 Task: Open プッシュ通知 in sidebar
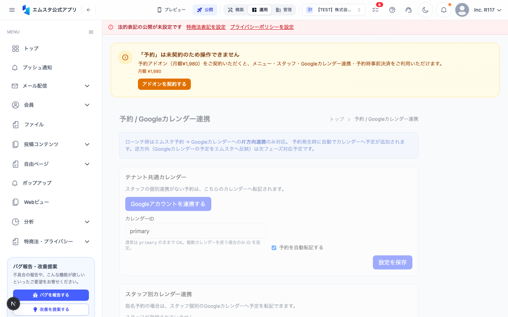click(x=51, y=68)
